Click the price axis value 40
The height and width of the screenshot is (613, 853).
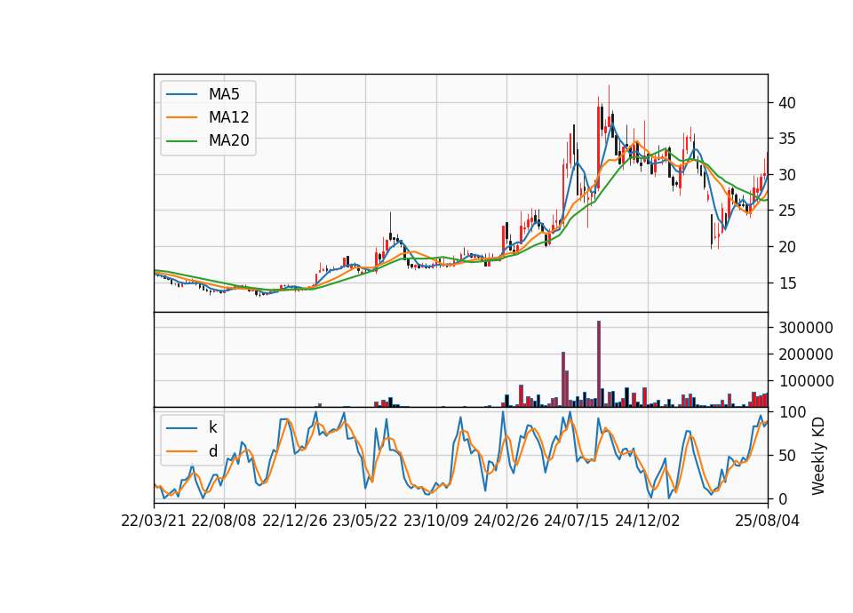[x=786, y=103]
